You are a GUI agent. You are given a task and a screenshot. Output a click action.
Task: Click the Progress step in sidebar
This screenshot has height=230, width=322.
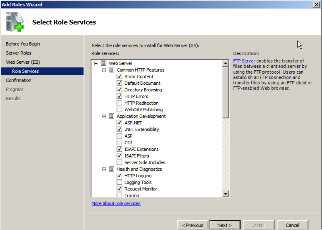coord(14,89)
